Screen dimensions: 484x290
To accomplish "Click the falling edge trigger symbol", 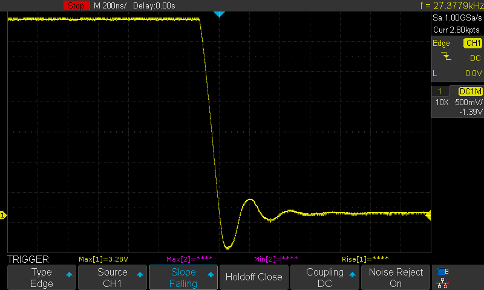I will click(446, 57).
